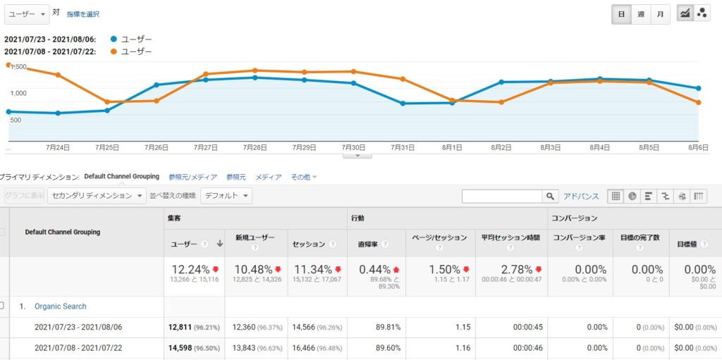Click the sort arrow on ユーザー column
This screenshot has width=722, height=360.
[x=220, y=244]
